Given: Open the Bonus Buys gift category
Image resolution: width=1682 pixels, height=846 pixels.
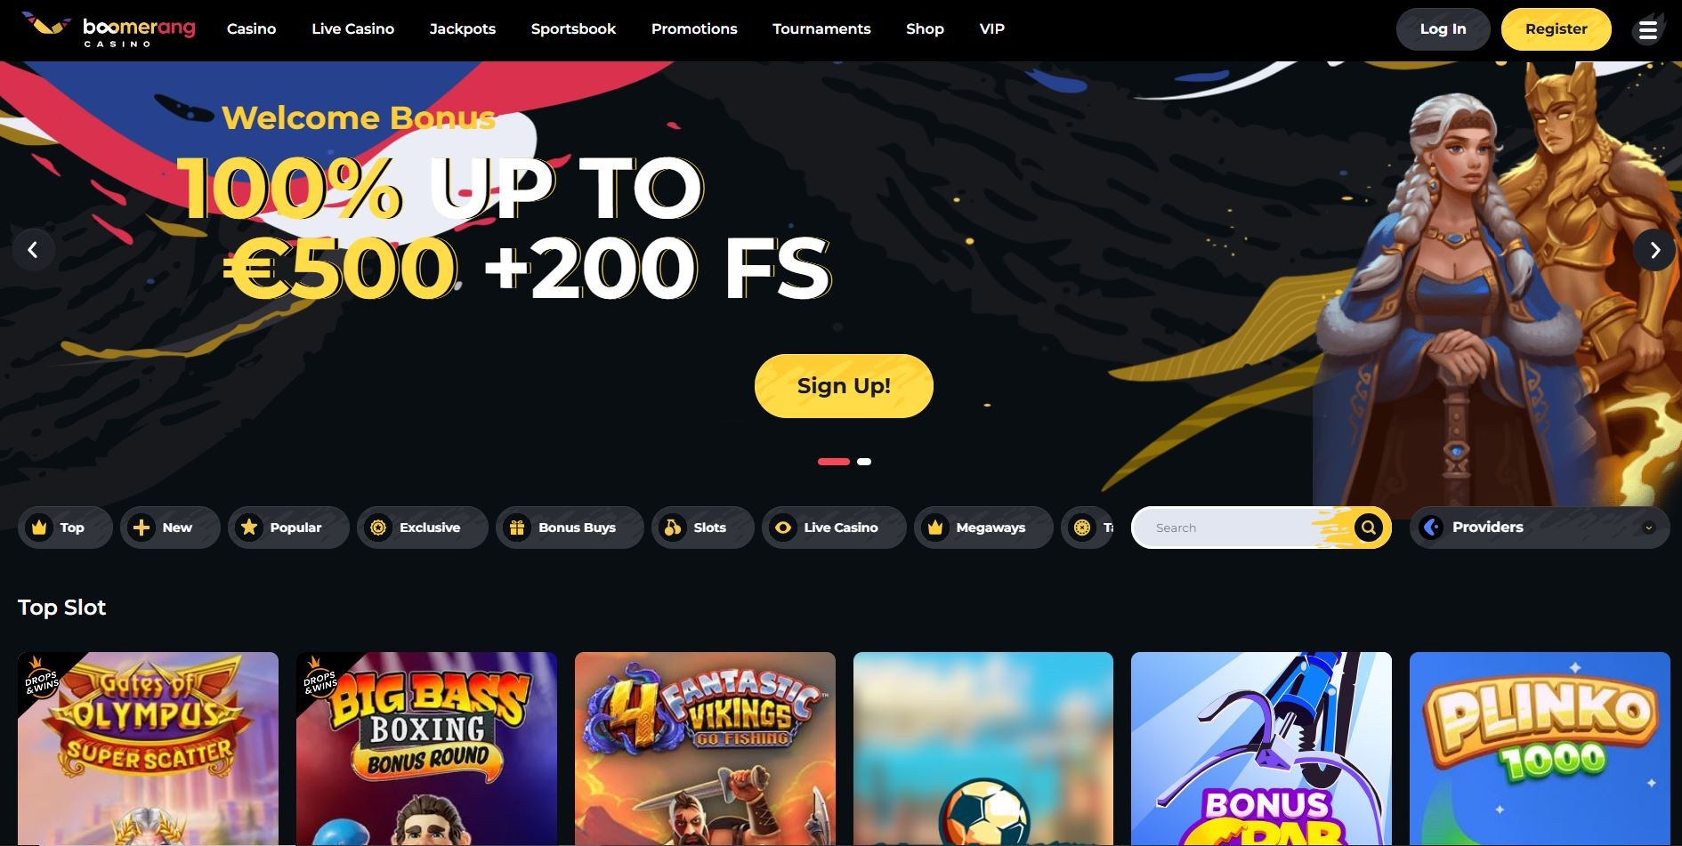Looking at the screenshot, I should click(570, 528).
